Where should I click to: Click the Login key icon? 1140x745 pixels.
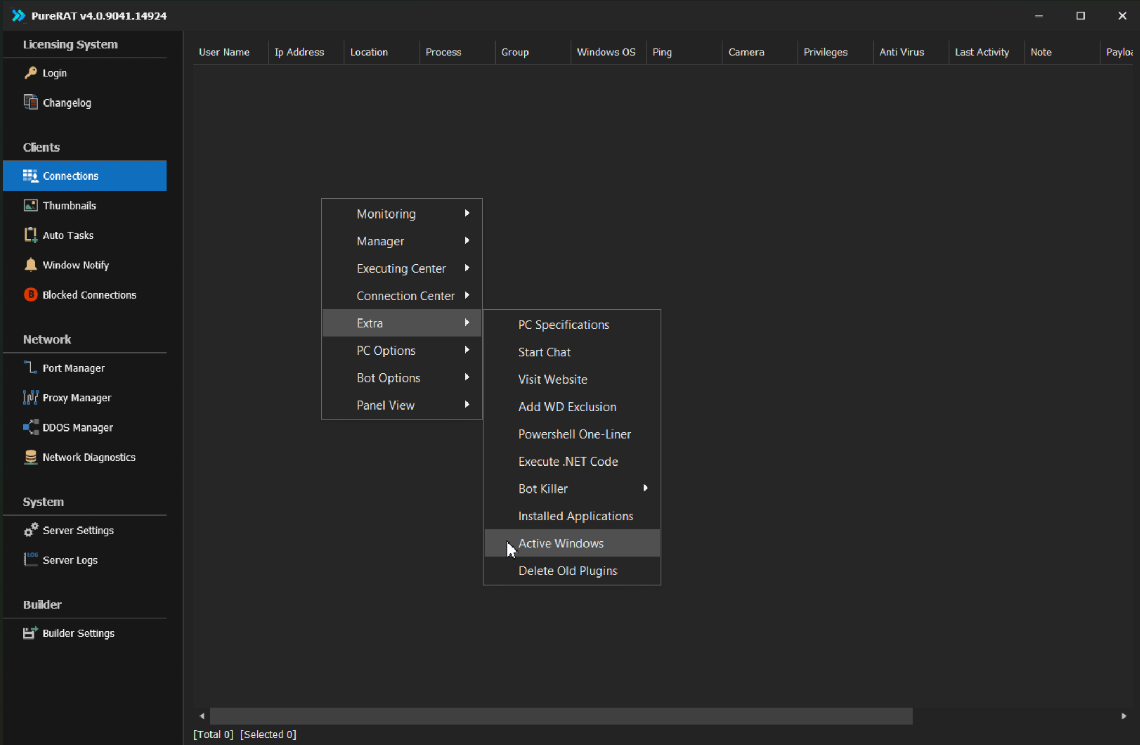tap(31, 72)
